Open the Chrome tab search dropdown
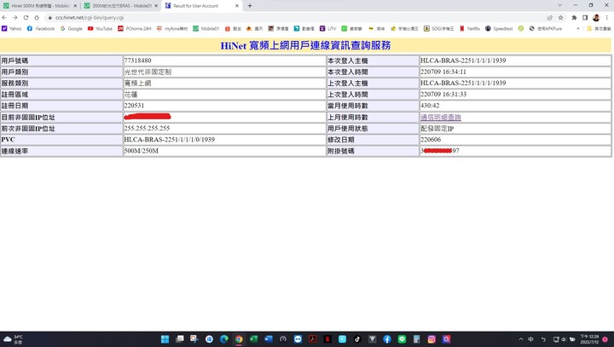 click(x=560, y=5)
